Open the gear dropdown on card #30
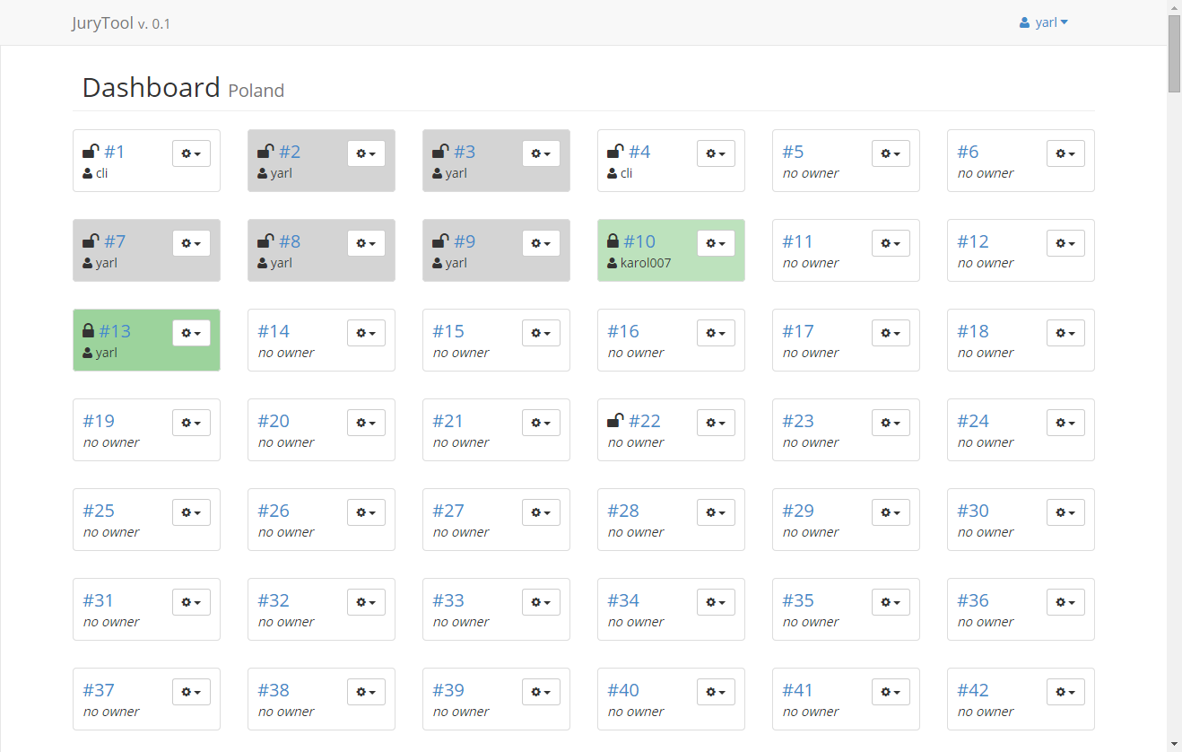 (x=1065, y=512)
